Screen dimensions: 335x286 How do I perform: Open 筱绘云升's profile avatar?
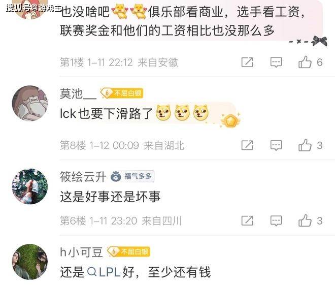30,186
